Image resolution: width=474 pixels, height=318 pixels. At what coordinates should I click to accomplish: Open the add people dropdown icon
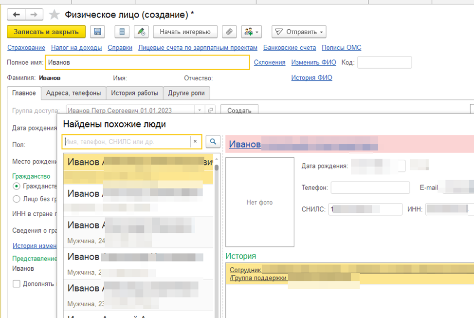tap(252, 32)
